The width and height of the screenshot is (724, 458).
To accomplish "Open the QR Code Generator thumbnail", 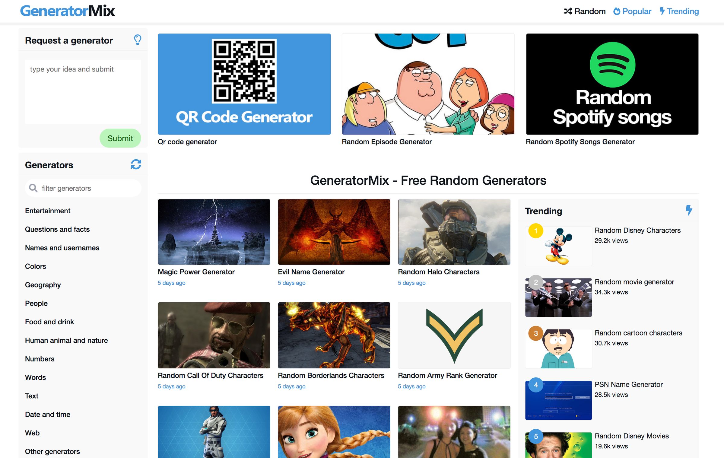I will [x=244, y=84].
